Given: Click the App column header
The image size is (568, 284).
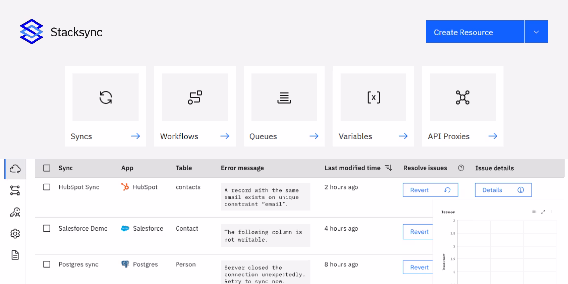Looking at the screenshot, I should 127,168.
